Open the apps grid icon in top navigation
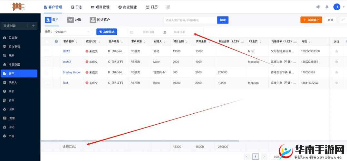This screenshot has height=161, width=347. (168, 7)
